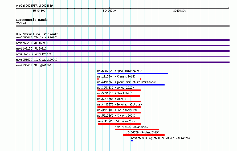Screen dimensions: 237x151
Task: Open the Cytogenetic Bands track title
Action: 32,20
